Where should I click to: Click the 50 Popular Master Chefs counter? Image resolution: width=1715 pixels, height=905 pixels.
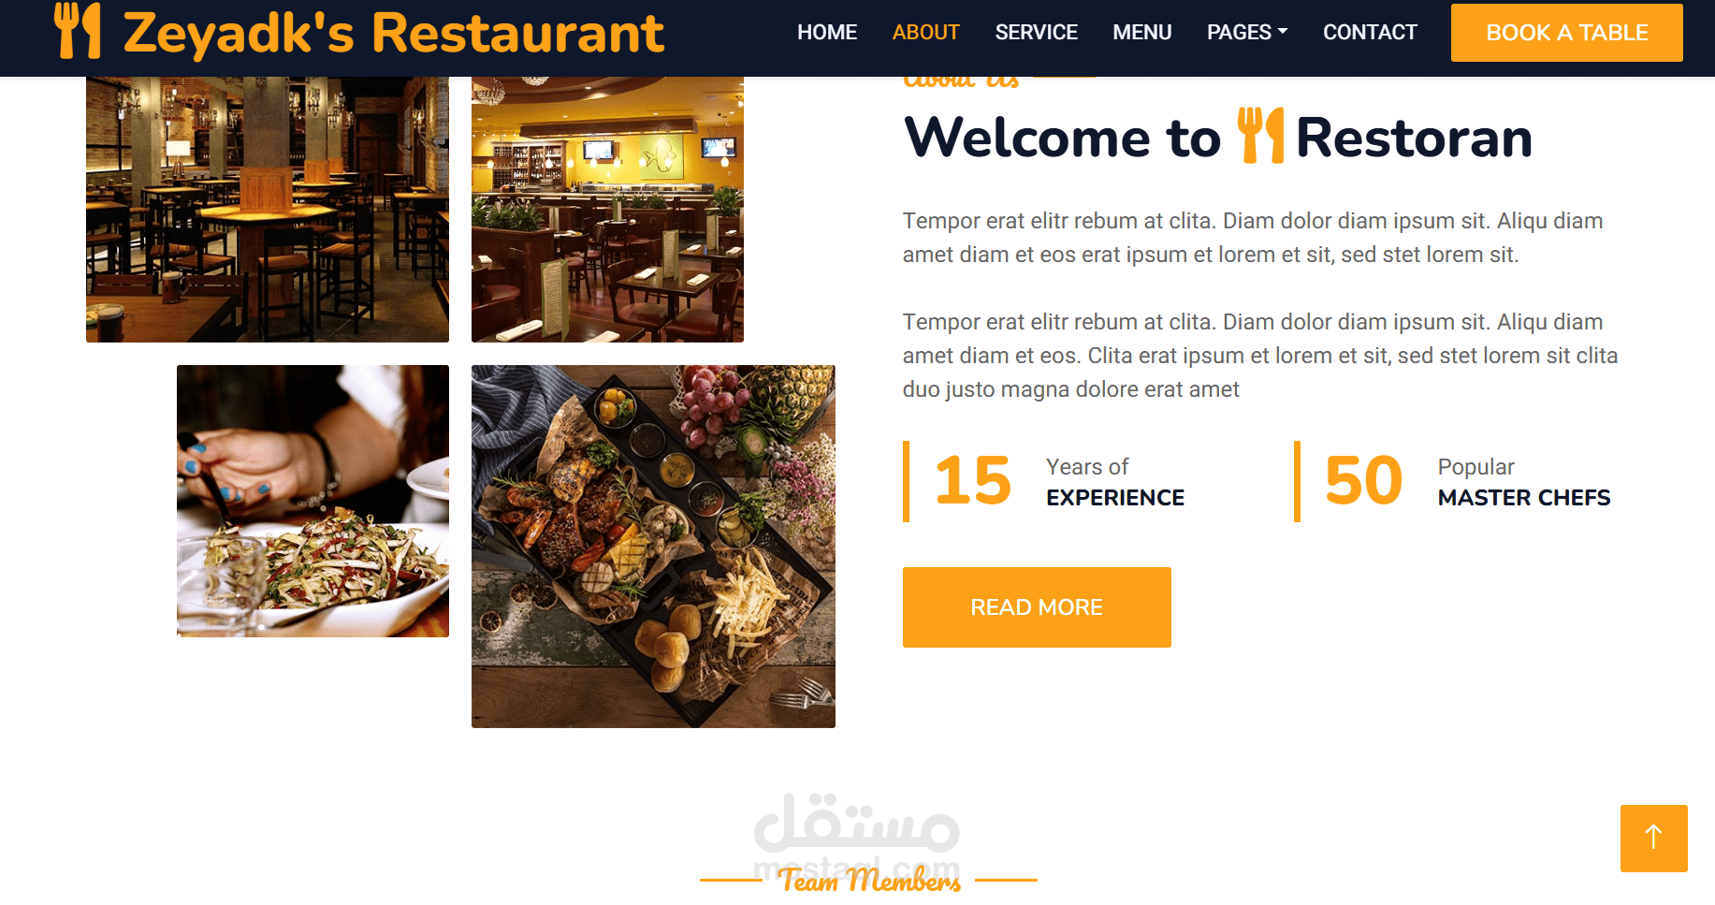pos(1453,481)
